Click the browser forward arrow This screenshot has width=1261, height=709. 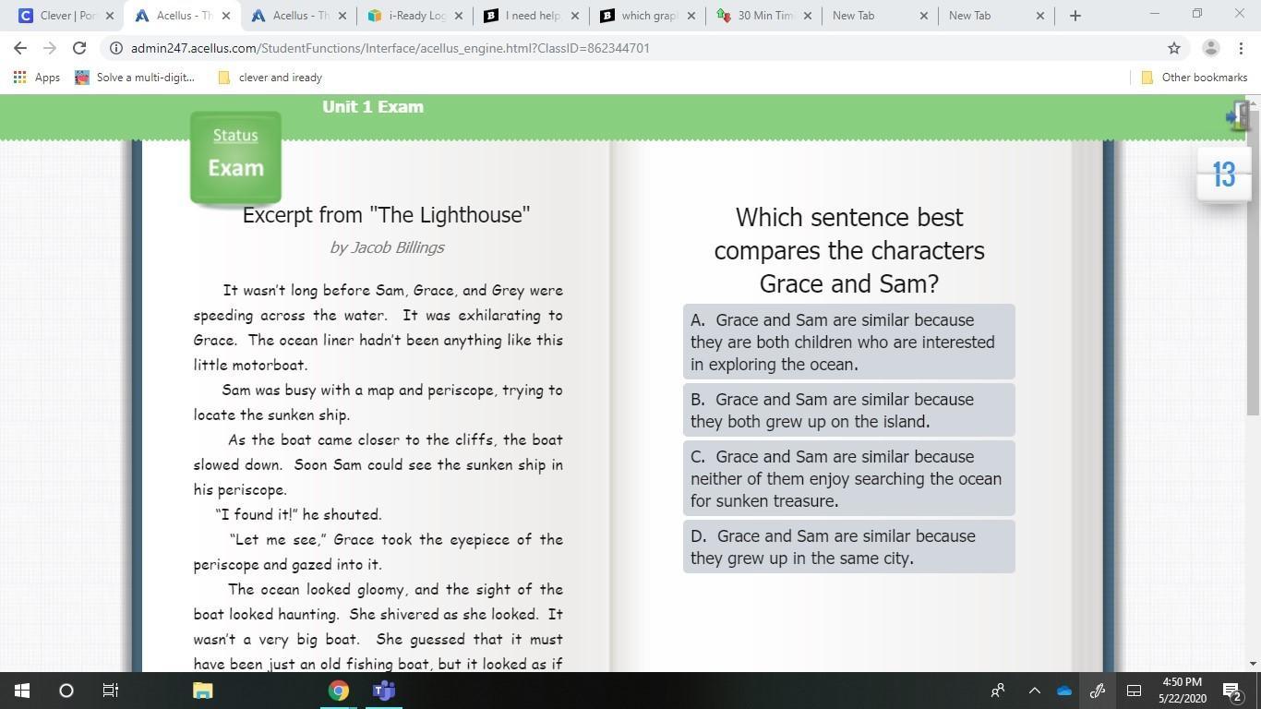[50, 48]
